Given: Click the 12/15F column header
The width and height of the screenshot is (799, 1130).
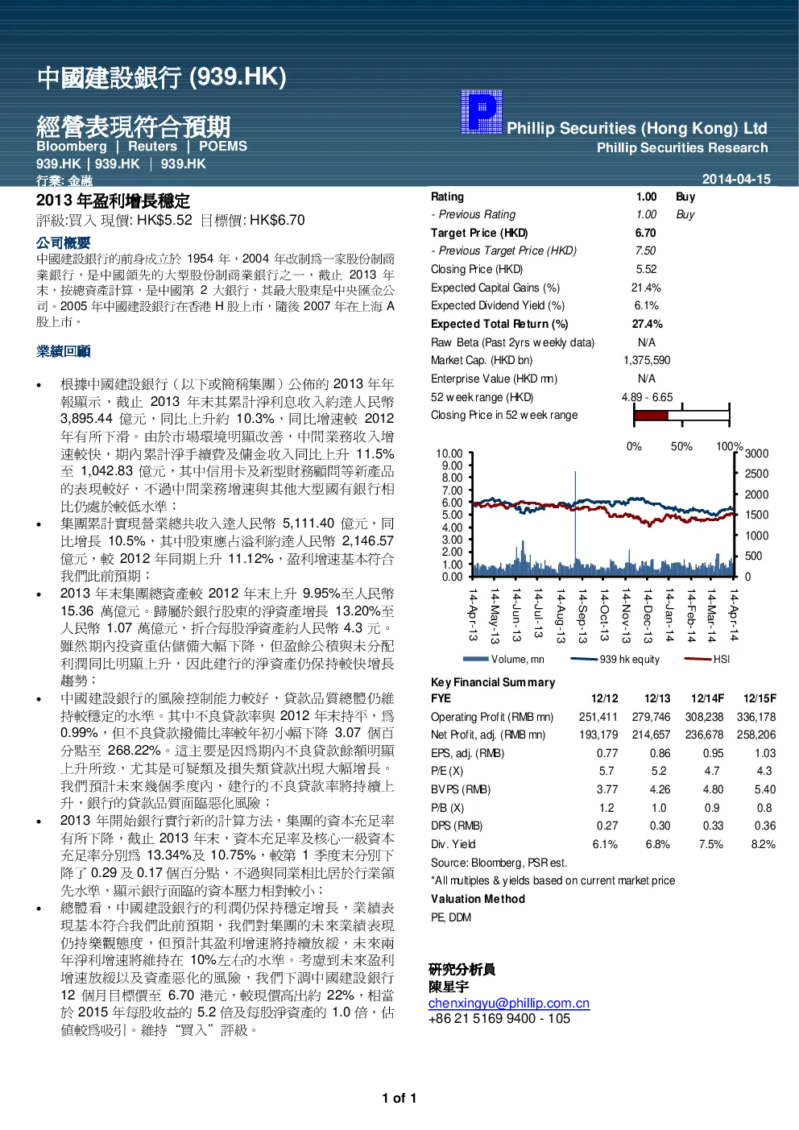Looking at the screenshot, I should (760, 698).
